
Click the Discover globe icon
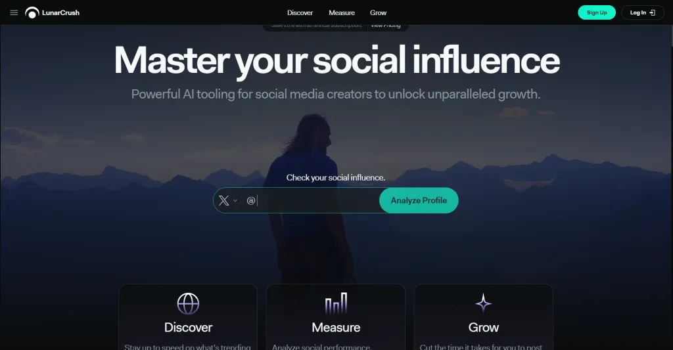[x=188, y=303]
